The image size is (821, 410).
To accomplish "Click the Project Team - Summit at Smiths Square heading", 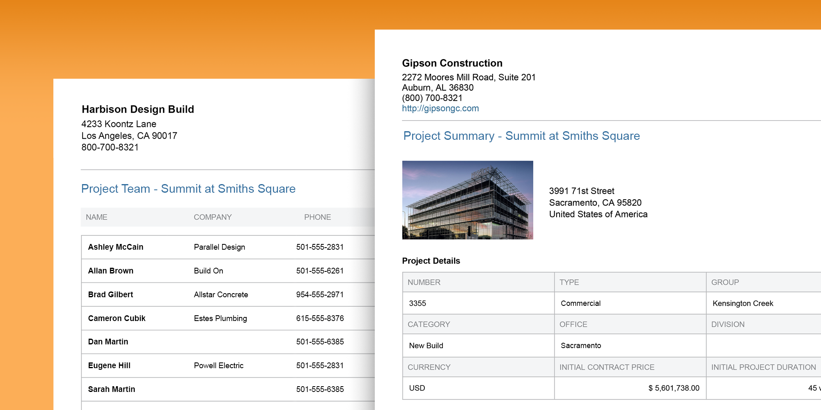I will (188, 189).
